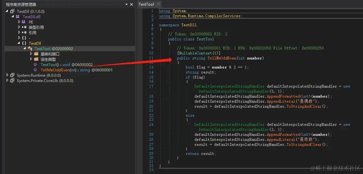The height and width of the screenshot is (174, 363).
Task: Click the 类型引用 node icon
Action: [x=24, y=27]
